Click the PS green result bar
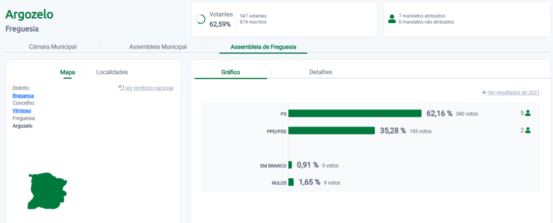 [x=355, y=114]
